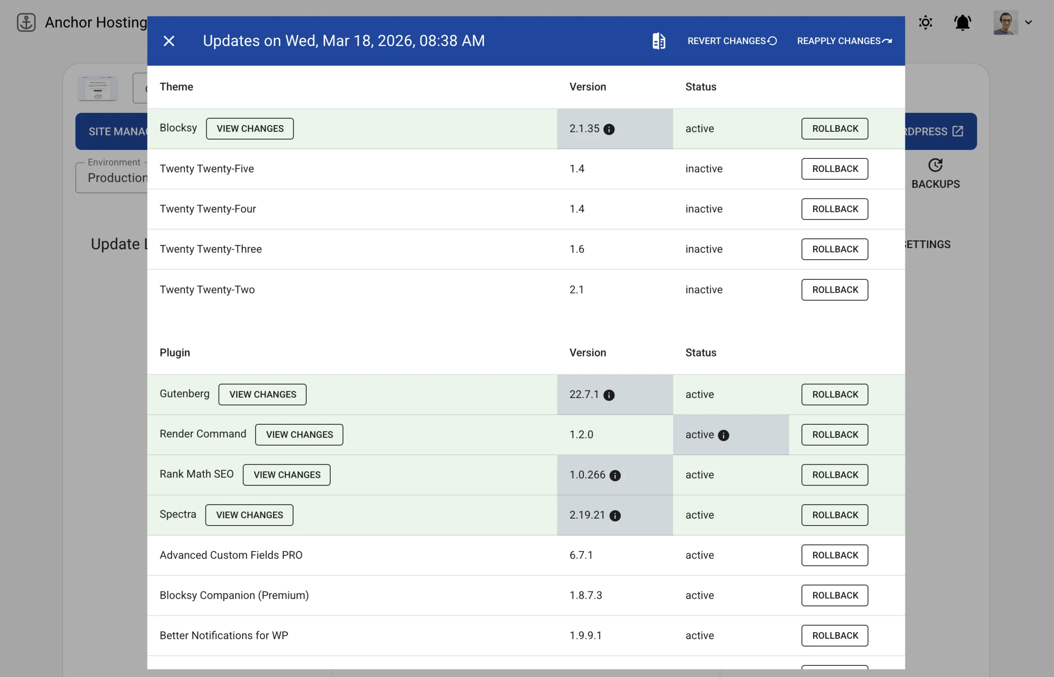The height and width of the screenshot is (677, 1054).
Task: Open the notifications bell
Action: coord(962,22)
